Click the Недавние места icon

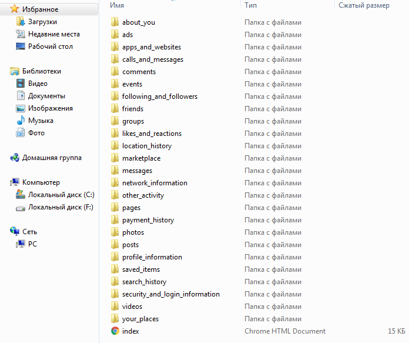click(21, 34)
